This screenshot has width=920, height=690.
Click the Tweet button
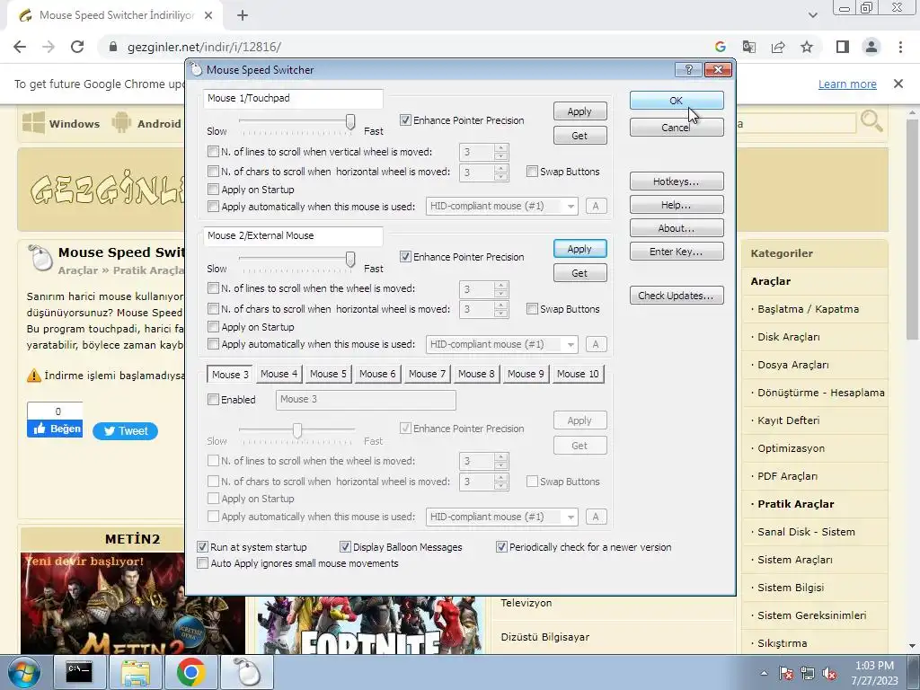125,431
